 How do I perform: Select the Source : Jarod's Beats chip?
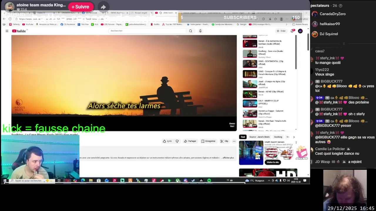259,137
